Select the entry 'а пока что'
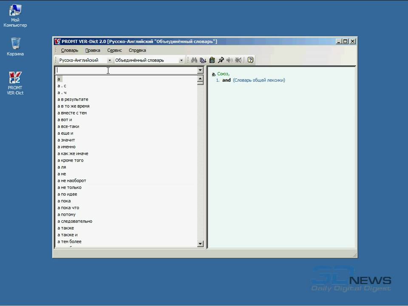The image size is (408, 306). (68, 208)
